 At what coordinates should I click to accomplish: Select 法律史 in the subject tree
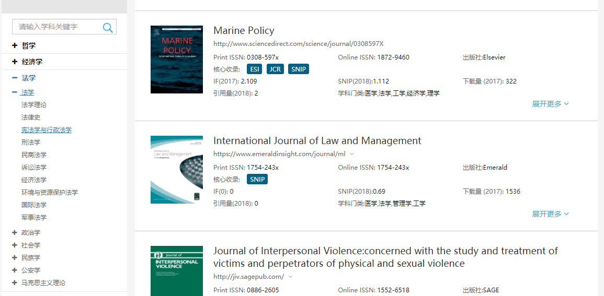31,117
